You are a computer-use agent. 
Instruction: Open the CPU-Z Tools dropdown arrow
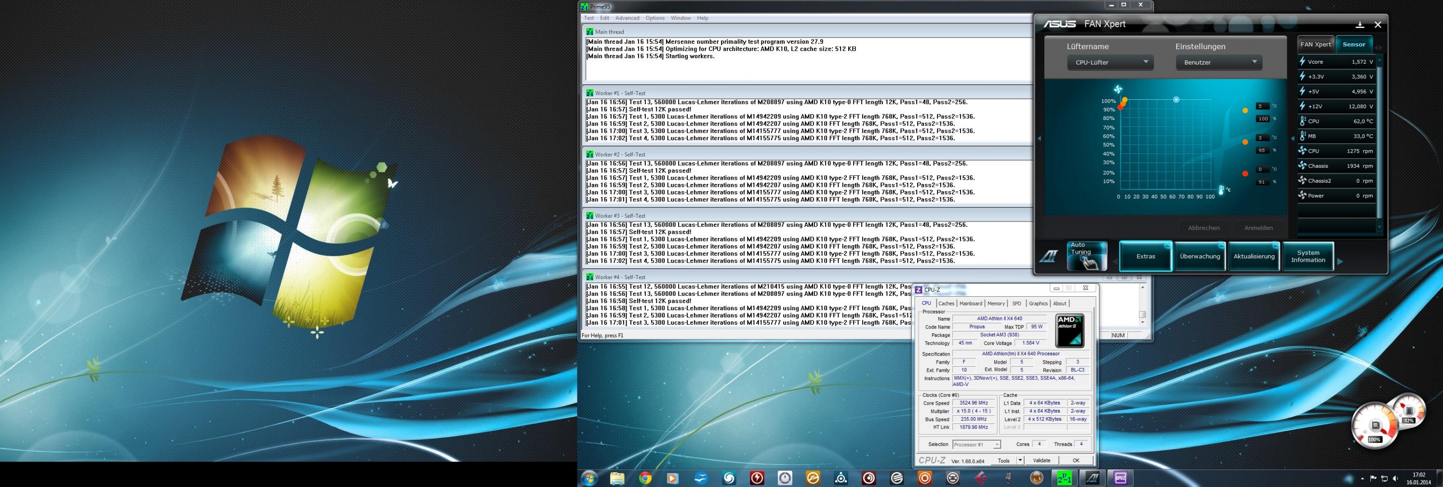click(x=1020, y=460)
